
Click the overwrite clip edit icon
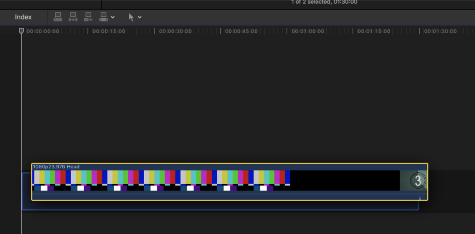[103, 17]
